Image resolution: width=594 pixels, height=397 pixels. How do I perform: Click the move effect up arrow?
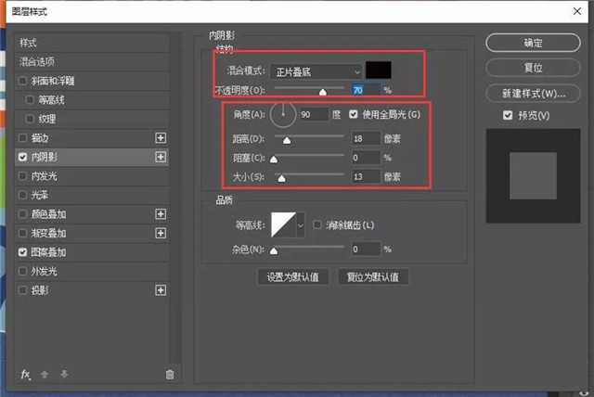(x=45, y=374)
